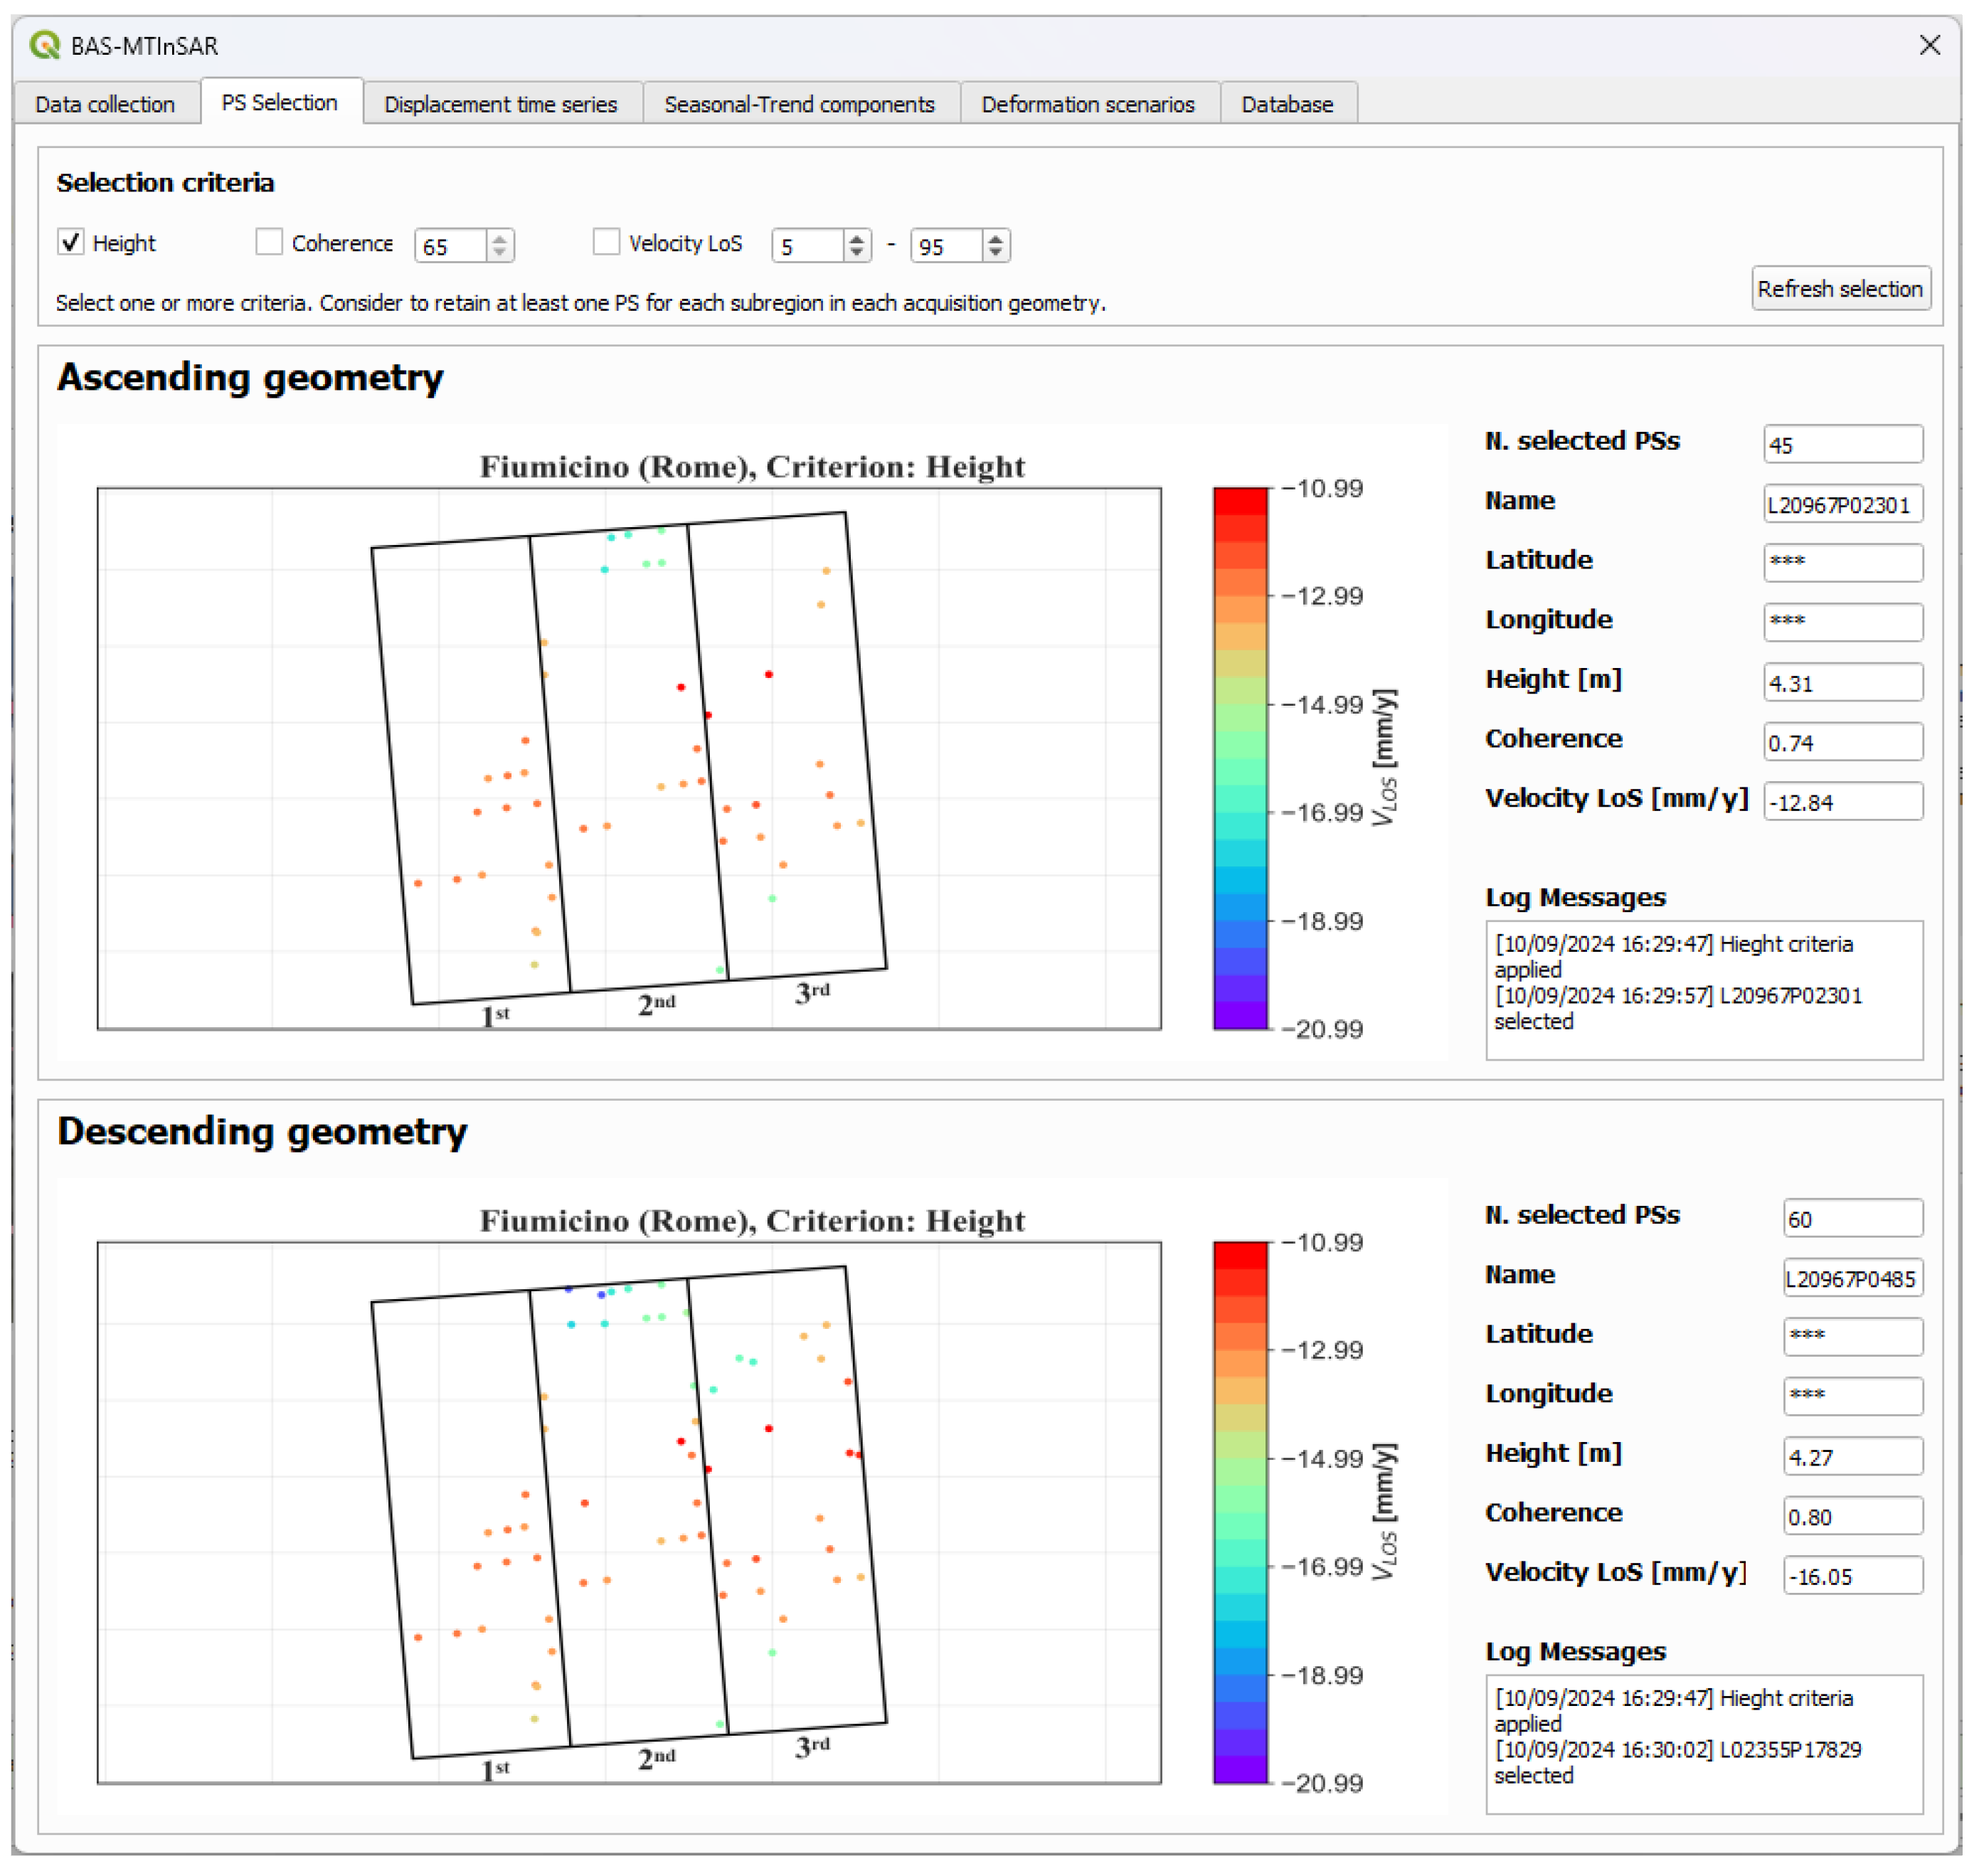
Task: Increase the Coherence threshold spinner value
Action: [x=500, y=239]
